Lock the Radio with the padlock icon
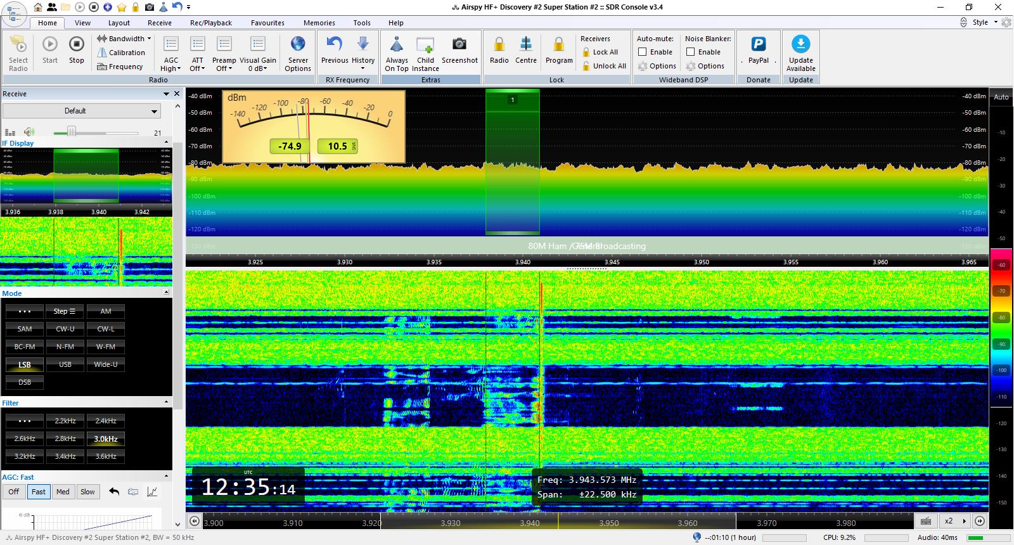Screen dimensions: 1014x545 point(499,51)
